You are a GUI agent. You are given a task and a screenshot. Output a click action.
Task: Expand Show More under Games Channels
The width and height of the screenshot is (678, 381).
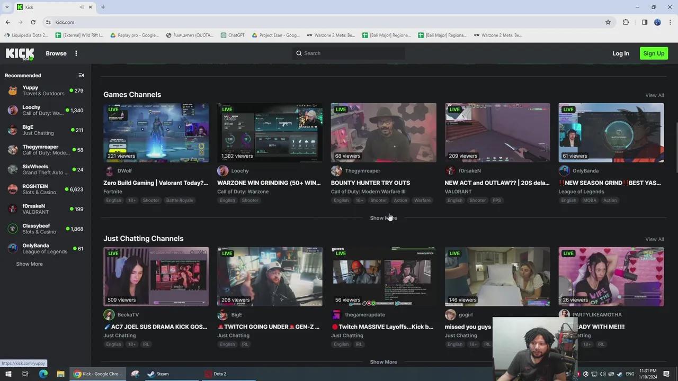click(383, 217)
